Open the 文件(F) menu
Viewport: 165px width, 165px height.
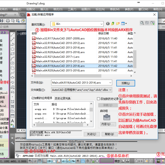coord(3,9)
